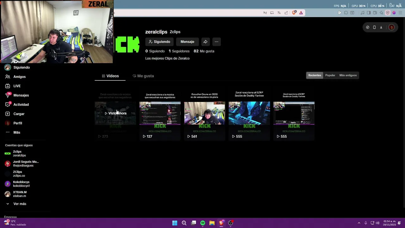Screen dimensions: 405x228
Task: Click the 1 Seguidores count
Action: 179,51
